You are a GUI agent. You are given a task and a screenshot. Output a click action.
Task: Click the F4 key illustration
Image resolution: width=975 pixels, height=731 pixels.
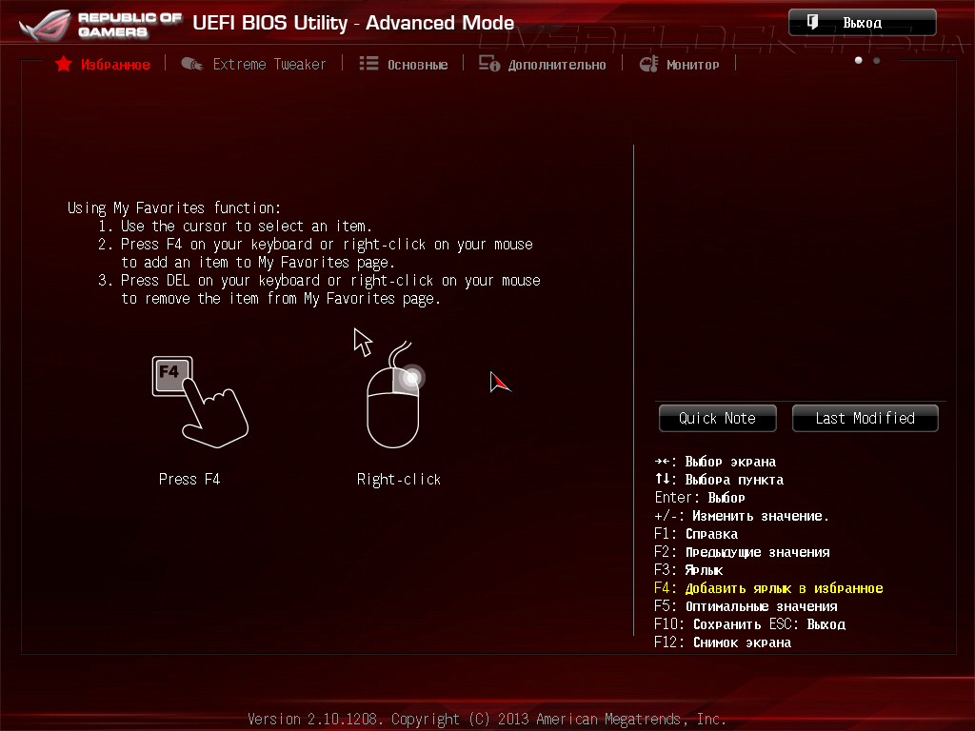(x=200, y=402)
